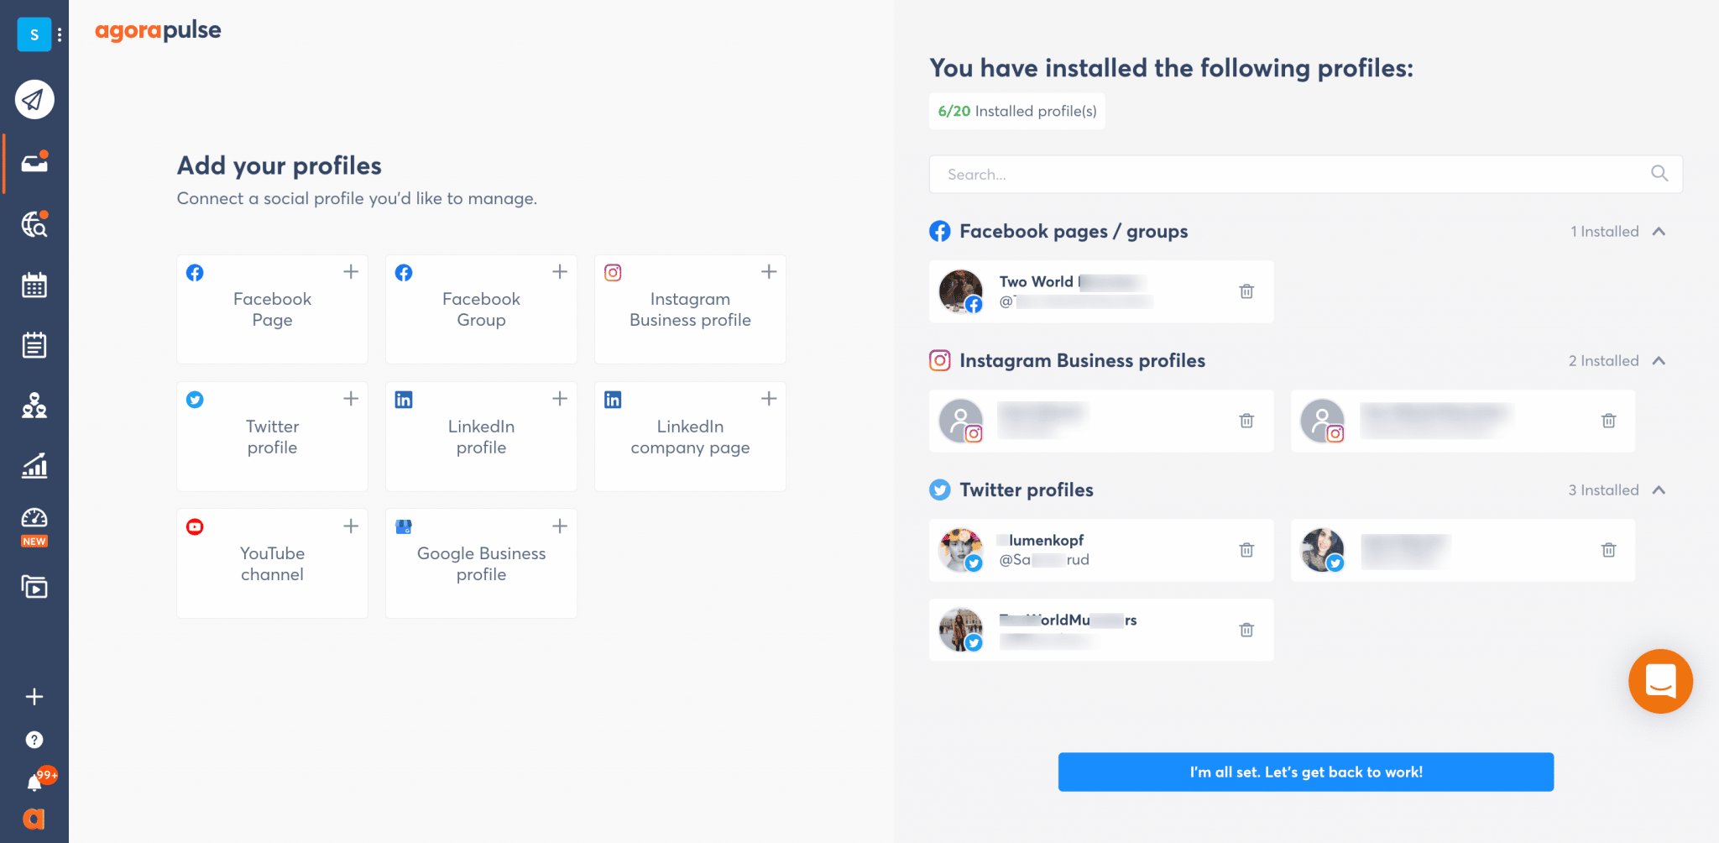Open the help question mark icon

point(34,740)
